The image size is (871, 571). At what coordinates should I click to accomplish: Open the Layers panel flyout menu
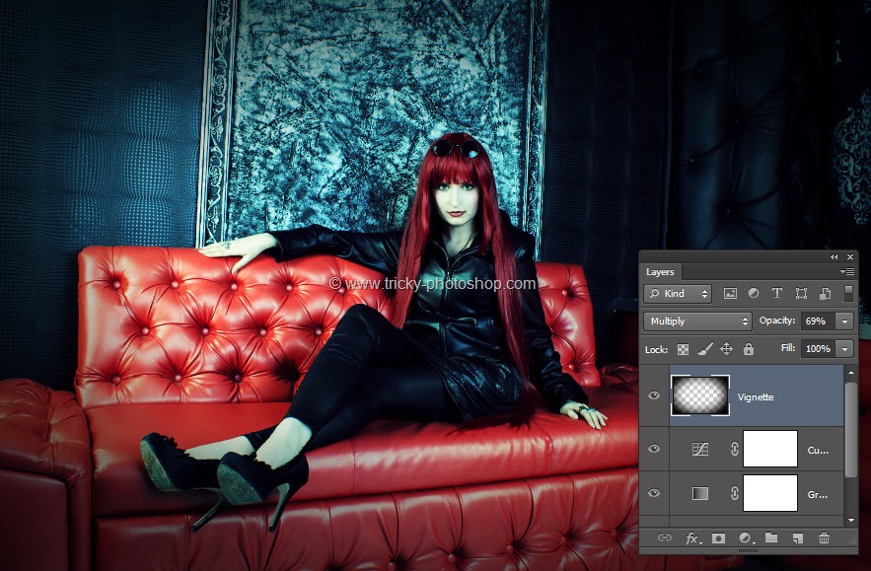(x=846, y=271)
